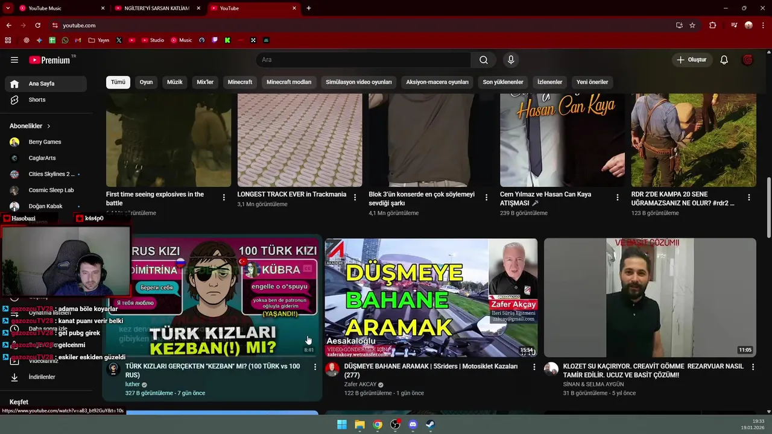The image size is (772, 434).
Task: Open a new browser tab
Action: click(309, 8)
